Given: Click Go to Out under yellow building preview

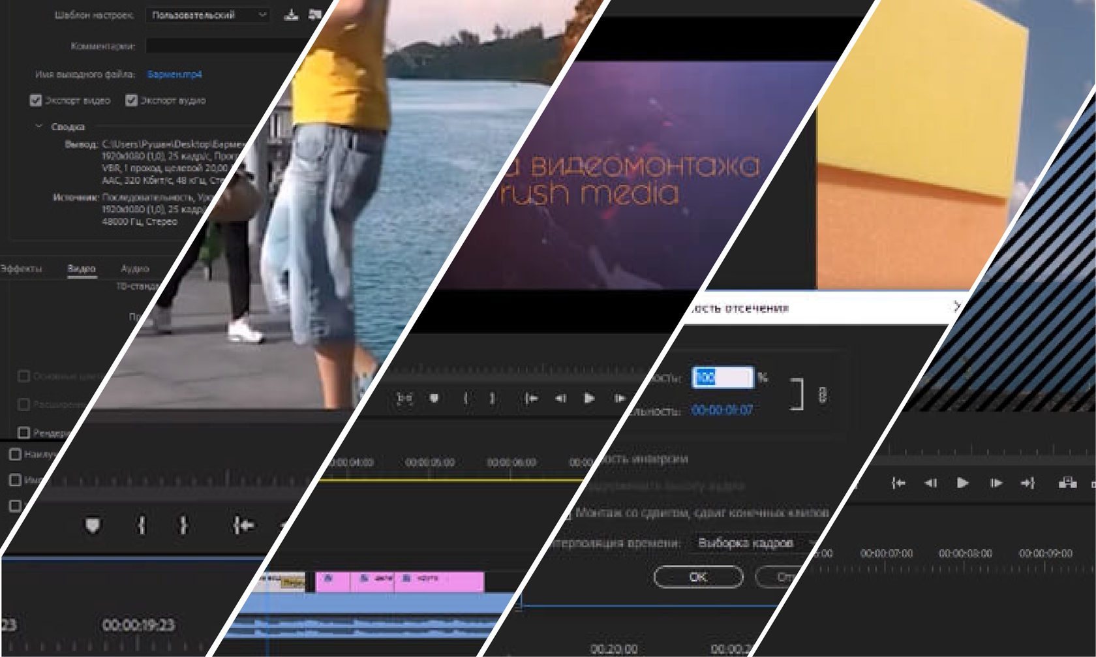Looking at the screenshot, I should point(1027,483).
